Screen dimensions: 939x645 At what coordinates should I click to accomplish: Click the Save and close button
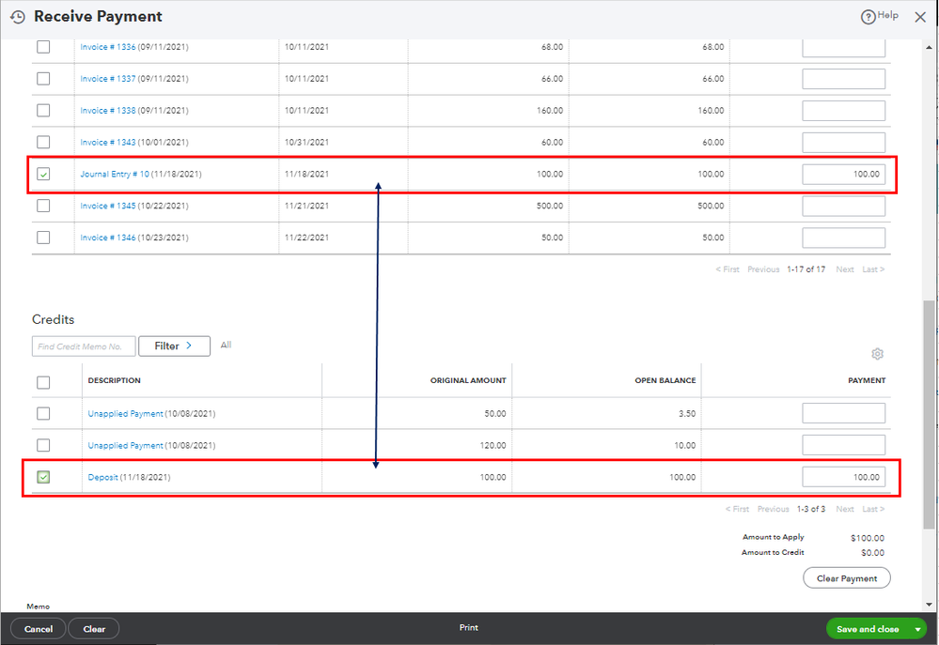868,629
